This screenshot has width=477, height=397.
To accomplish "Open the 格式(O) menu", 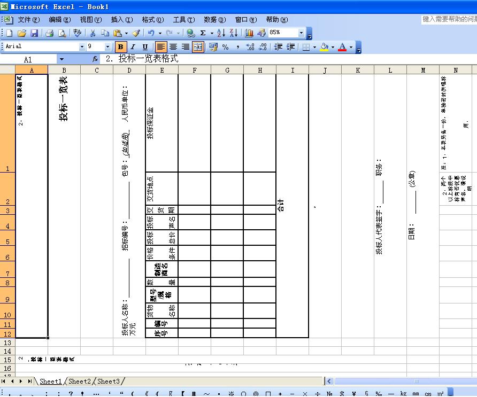I will 153,20.
